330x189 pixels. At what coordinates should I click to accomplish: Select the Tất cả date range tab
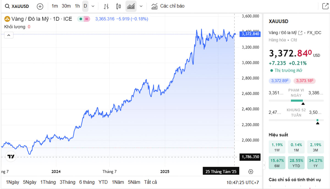(x=150, y=182)
